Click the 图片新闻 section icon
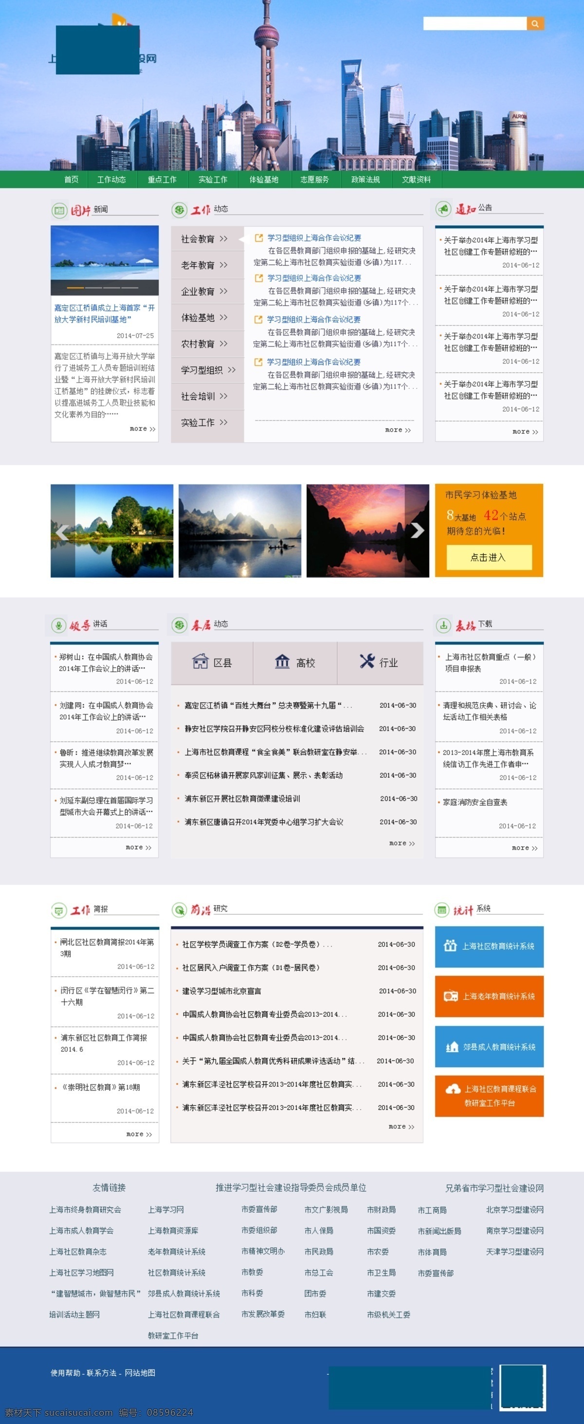This screenshot has height=1424, width=584. 59,210
